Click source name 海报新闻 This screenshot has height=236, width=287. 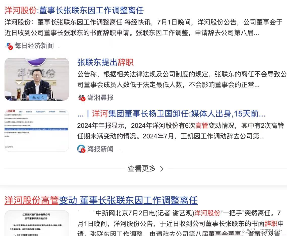tap(100, 149)
